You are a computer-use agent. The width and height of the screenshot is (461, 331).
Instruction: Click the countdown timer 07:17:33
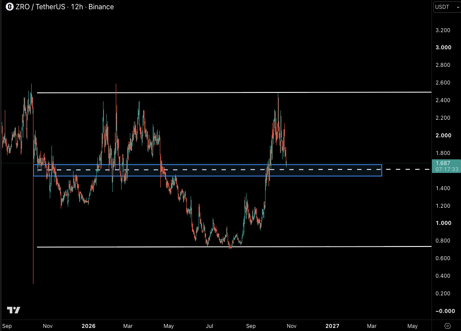[x=447, y=169]
